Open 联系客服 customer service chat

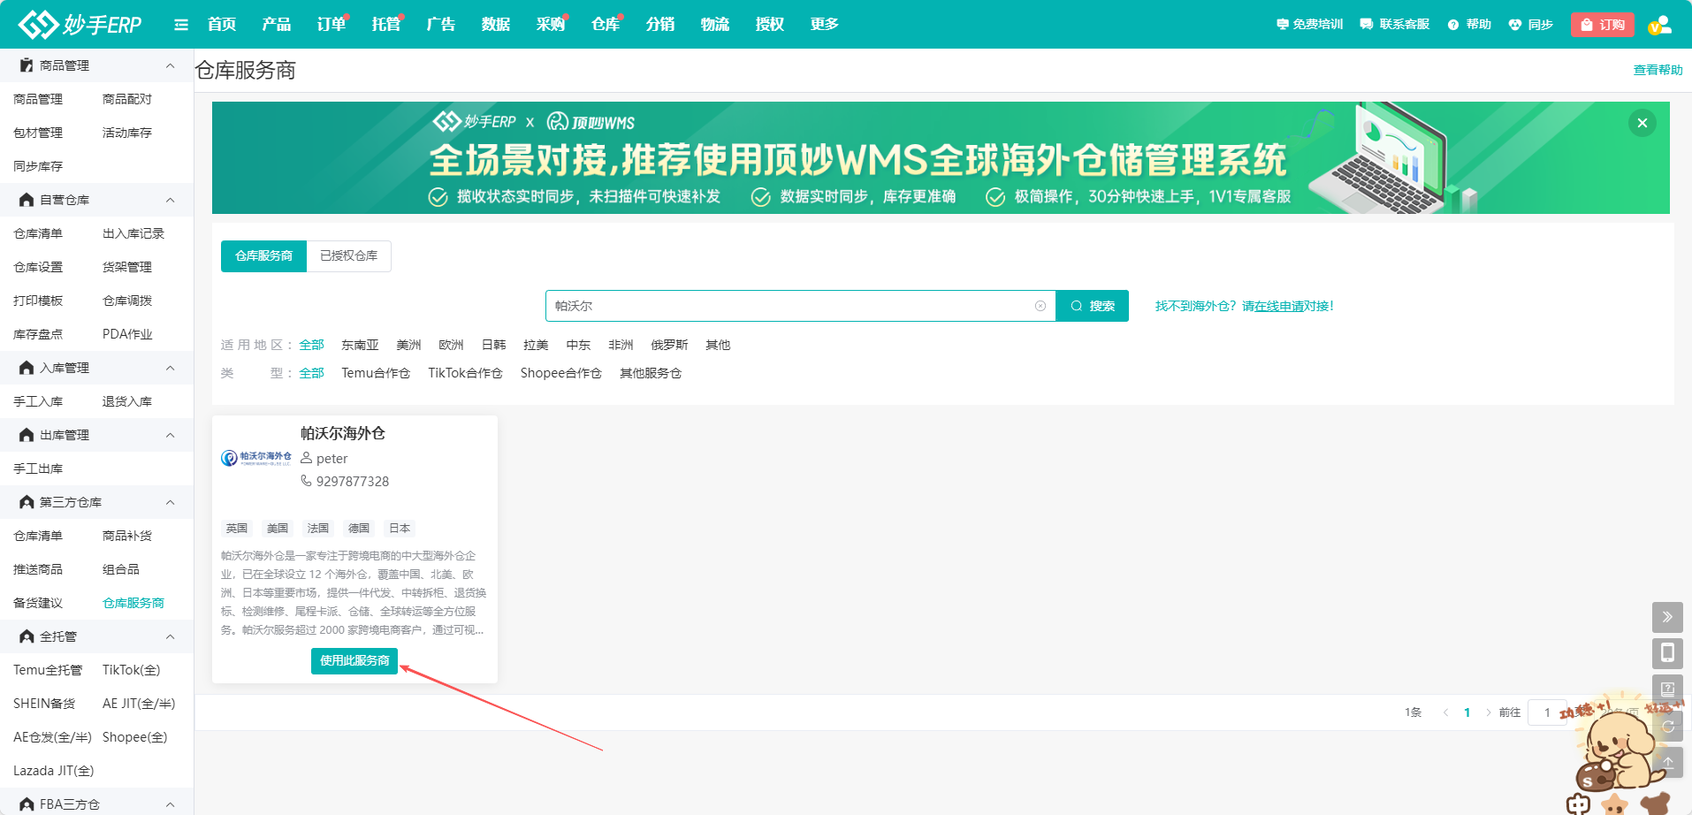pos(1394,25)
